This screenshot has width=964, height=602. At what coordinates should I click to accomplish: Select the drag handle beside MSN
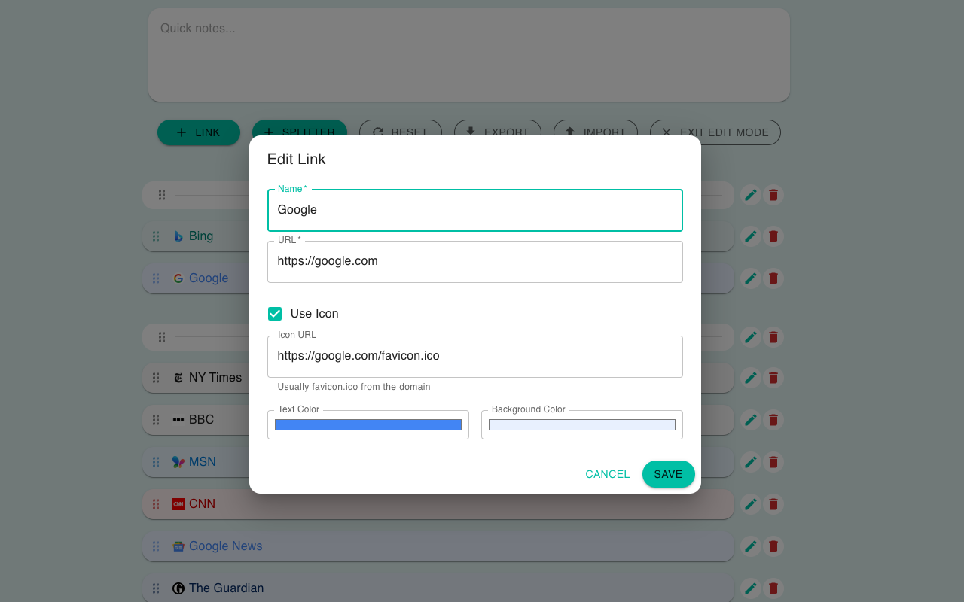point(156,462)
